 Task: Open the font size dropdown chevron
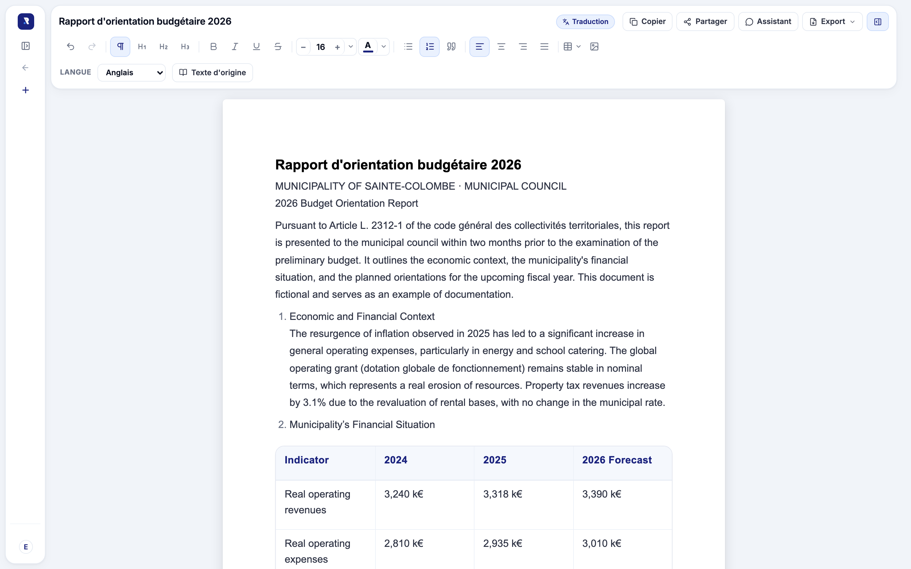[x=350, y=47]
